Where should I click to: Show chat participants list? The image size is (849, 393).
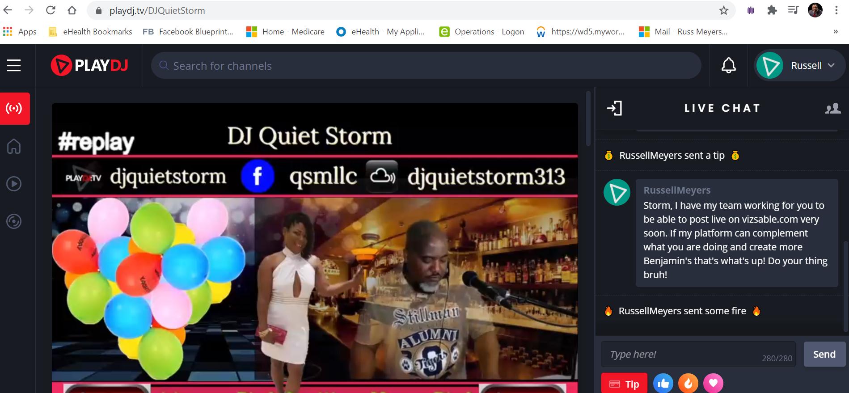pyautogui.click(x=833, y=108)
